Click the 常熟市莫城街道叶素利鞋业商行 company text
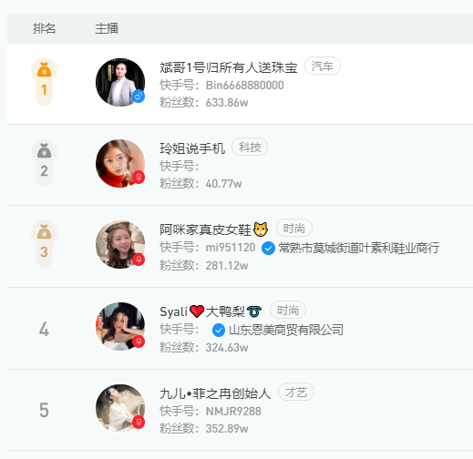The image size is (473, 459). (x=359, y=248)
